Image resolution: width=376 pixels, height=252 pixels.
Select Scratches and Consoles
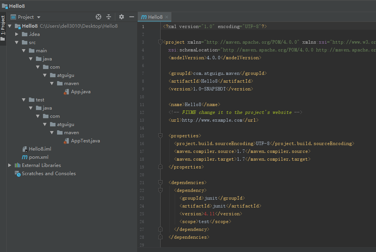49,174
